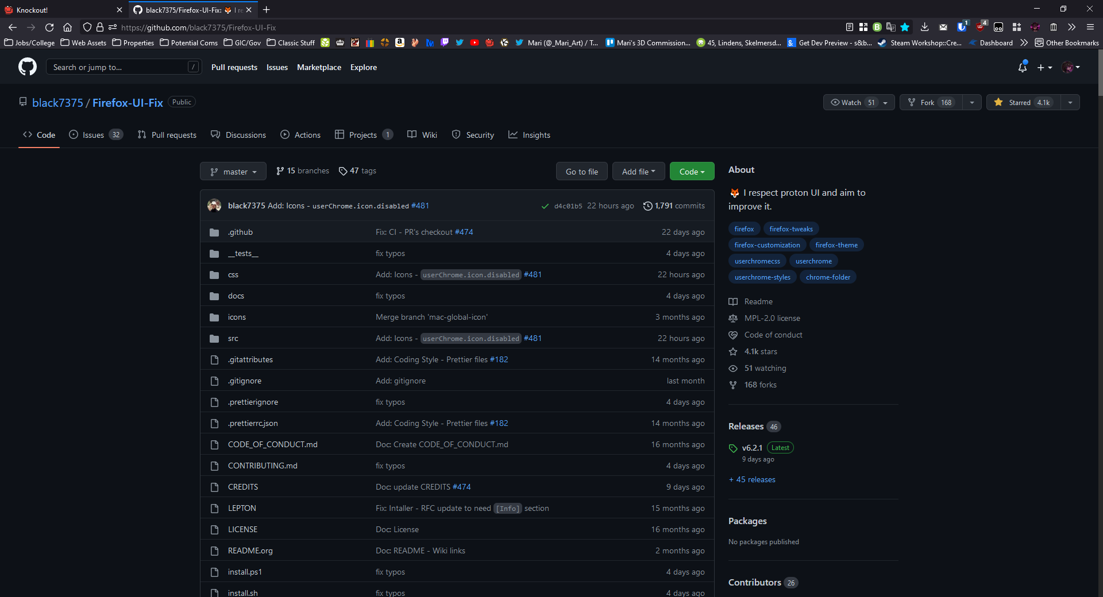Open the green Code dropdown
This screenshot has width=1103, height=597.
click(x=692, y=171)
